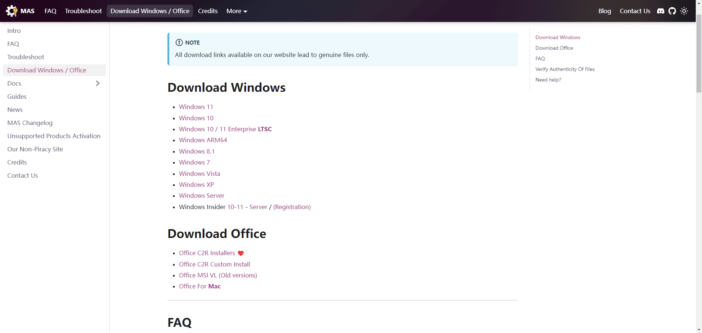The image size is (702, 333).
Task: Open the Discord icon link
Action: tap(660, 11)
